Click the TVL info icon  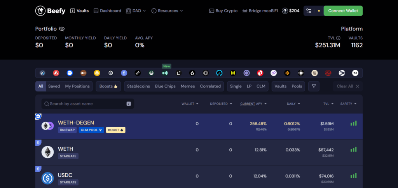[338, 38]
